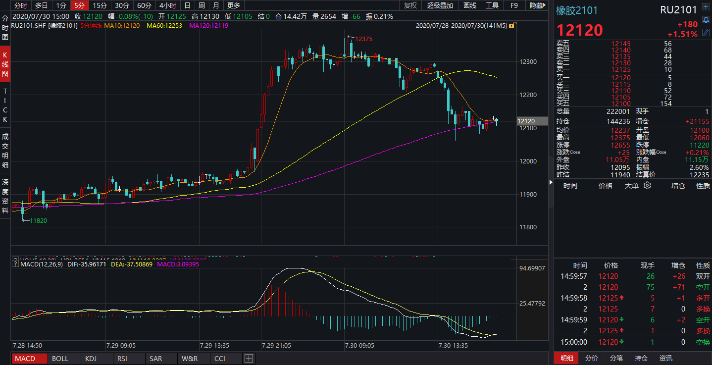Open the pencil note icon beside the price
Image resolution: width=712 pixels, height=365 pixels.
coord(706,33)
